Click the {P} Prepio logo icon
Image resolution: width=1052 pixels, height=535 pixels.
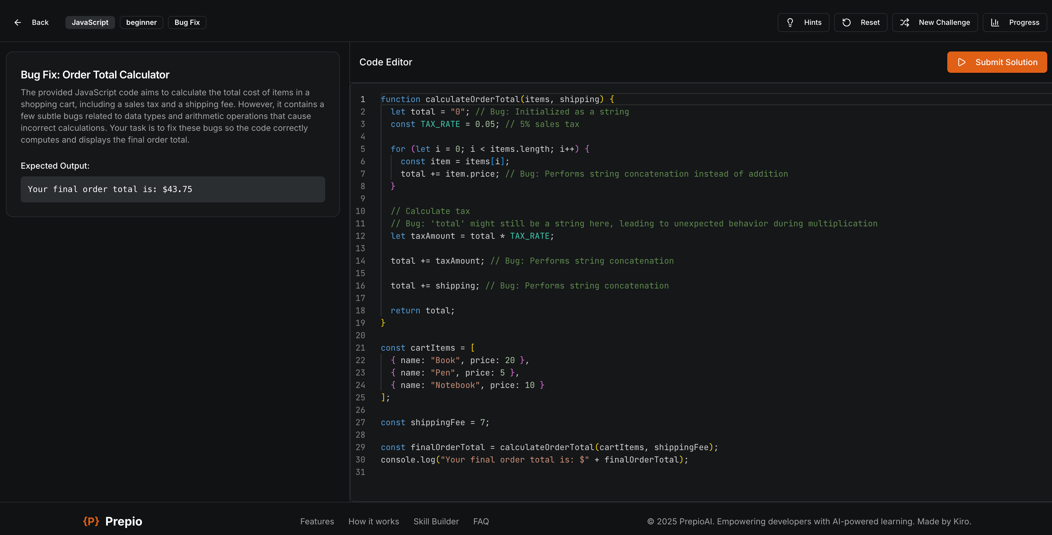[x=91, y=521]
